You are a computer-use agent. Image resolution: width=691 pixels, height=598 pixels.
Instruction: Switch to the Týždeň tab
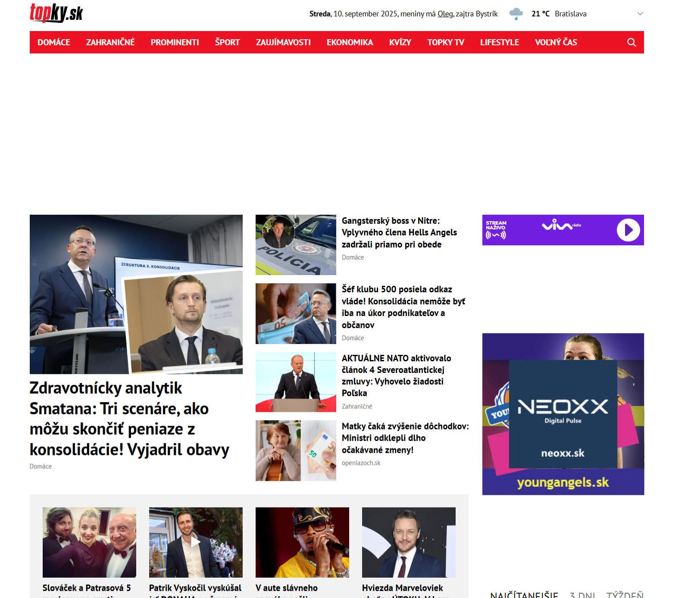pos(625,595)
